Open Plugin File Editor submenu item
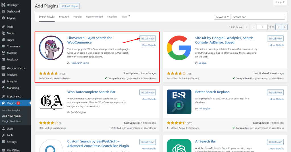Image resolution: width=291 pixels, height=152 pixels. tap(11, 121)
